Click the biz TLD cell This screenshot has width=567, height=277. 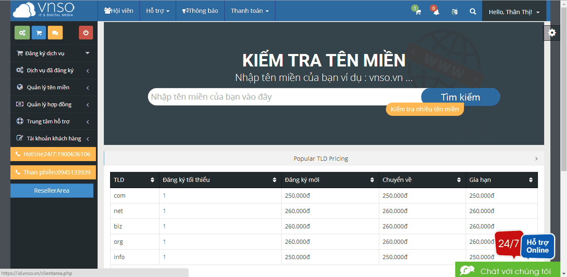tap(135, 226)
